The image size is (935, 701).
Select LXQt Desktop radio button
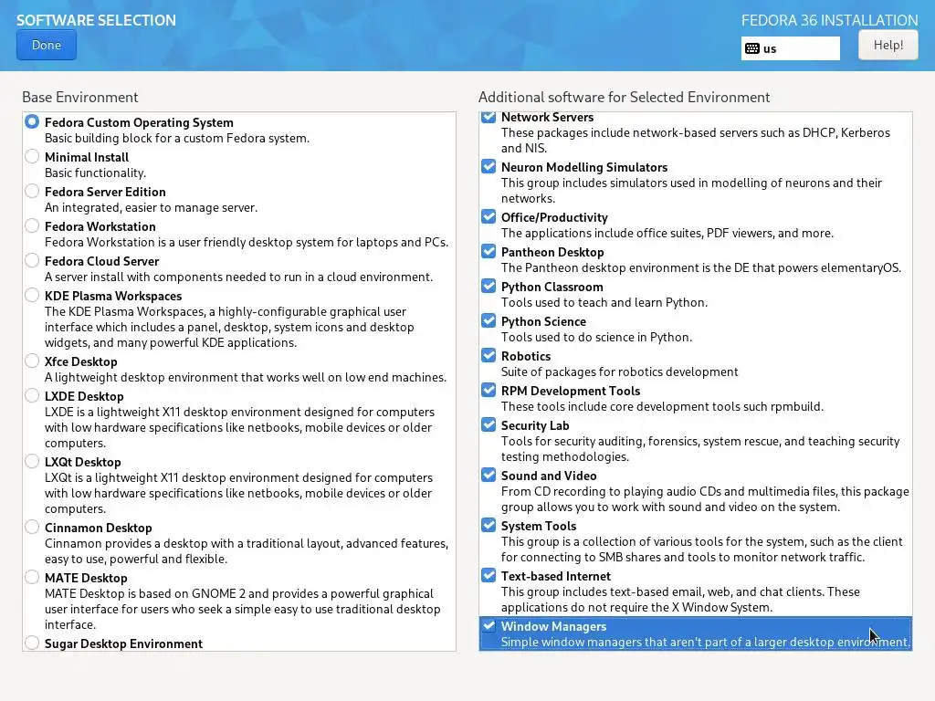point(32,461)
